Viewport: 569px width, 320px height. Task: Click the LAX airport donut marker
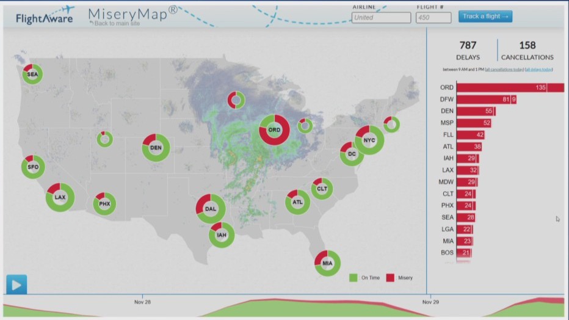pyautogui.click(x=60, y=197)
